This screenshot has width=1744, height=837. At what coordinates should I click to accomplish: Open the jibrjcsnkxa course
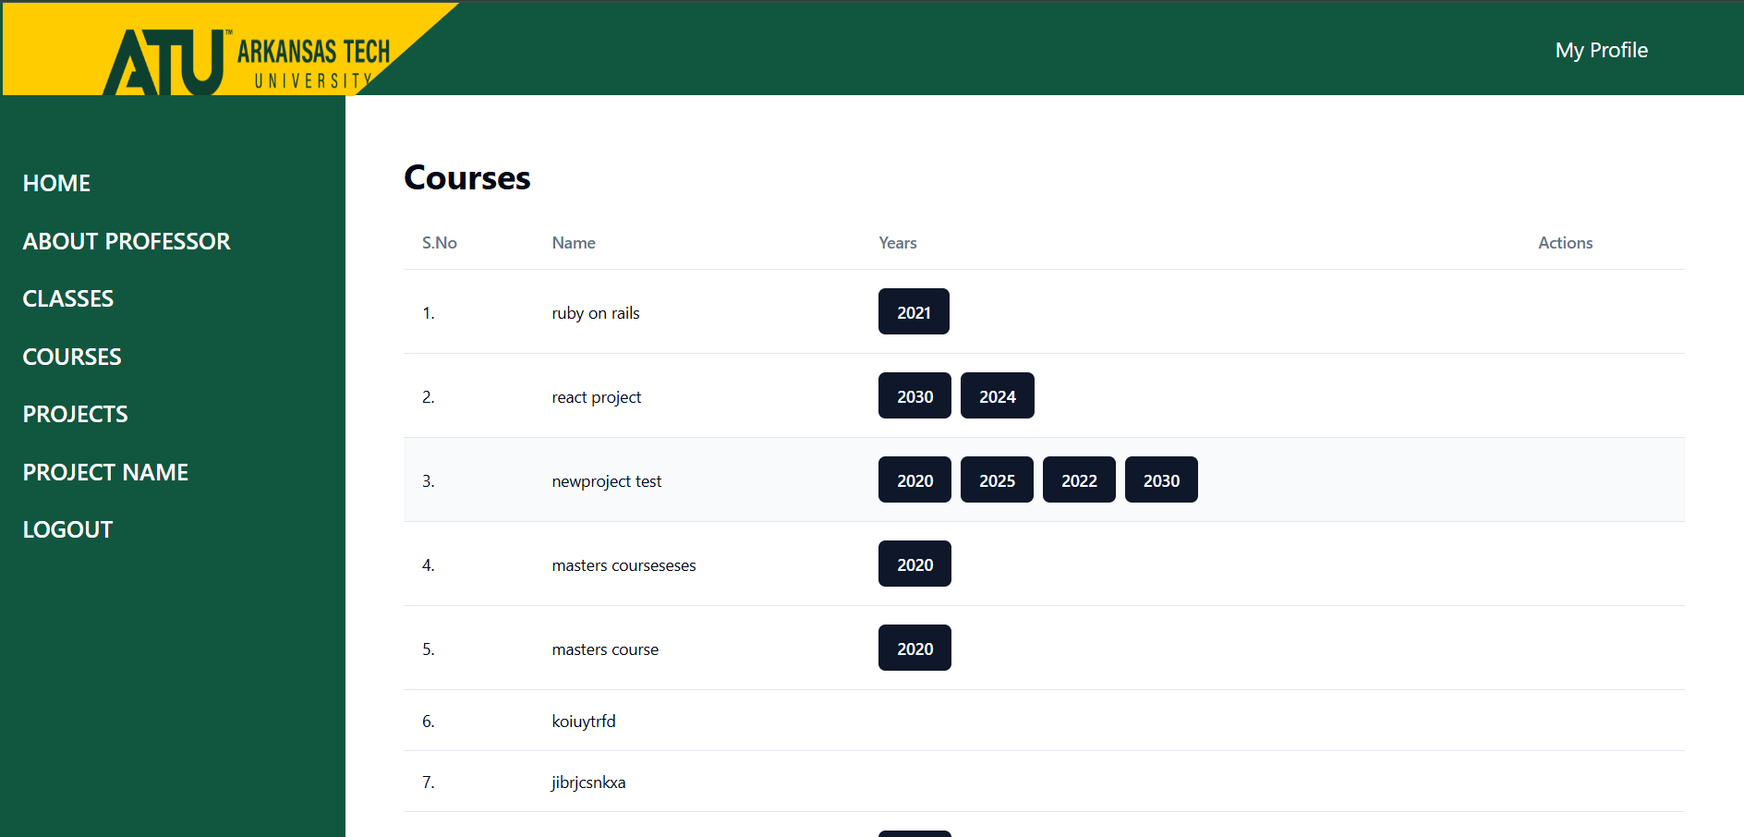[x=588, y=782]
